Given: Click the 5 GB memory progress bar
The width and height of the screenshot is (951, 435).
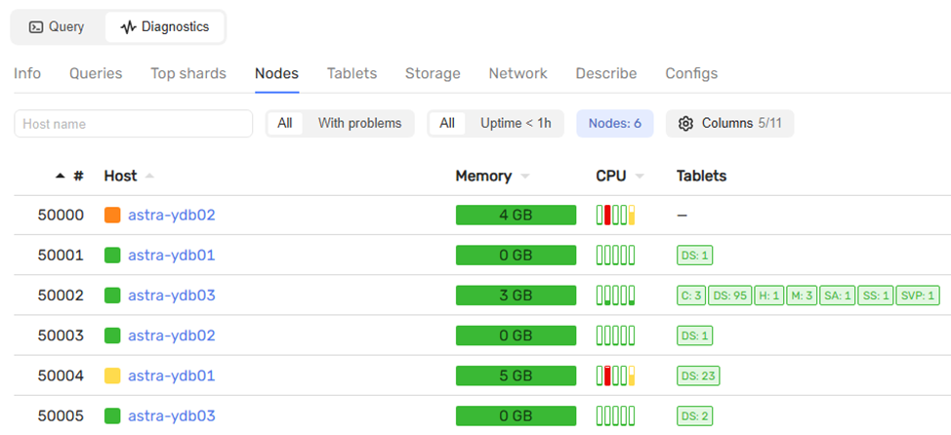Looking at the screenshot, I should point(516,376).
